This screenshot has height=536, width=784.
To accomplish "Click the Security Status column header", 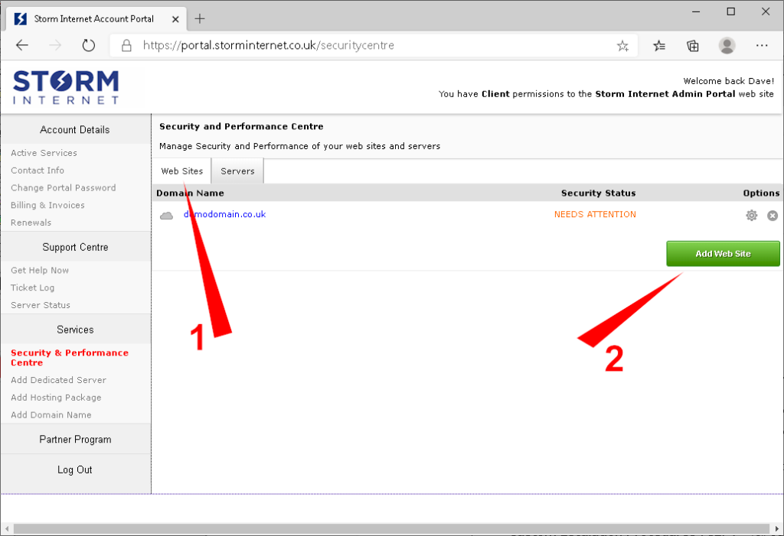I will click(x=599, y=193).
